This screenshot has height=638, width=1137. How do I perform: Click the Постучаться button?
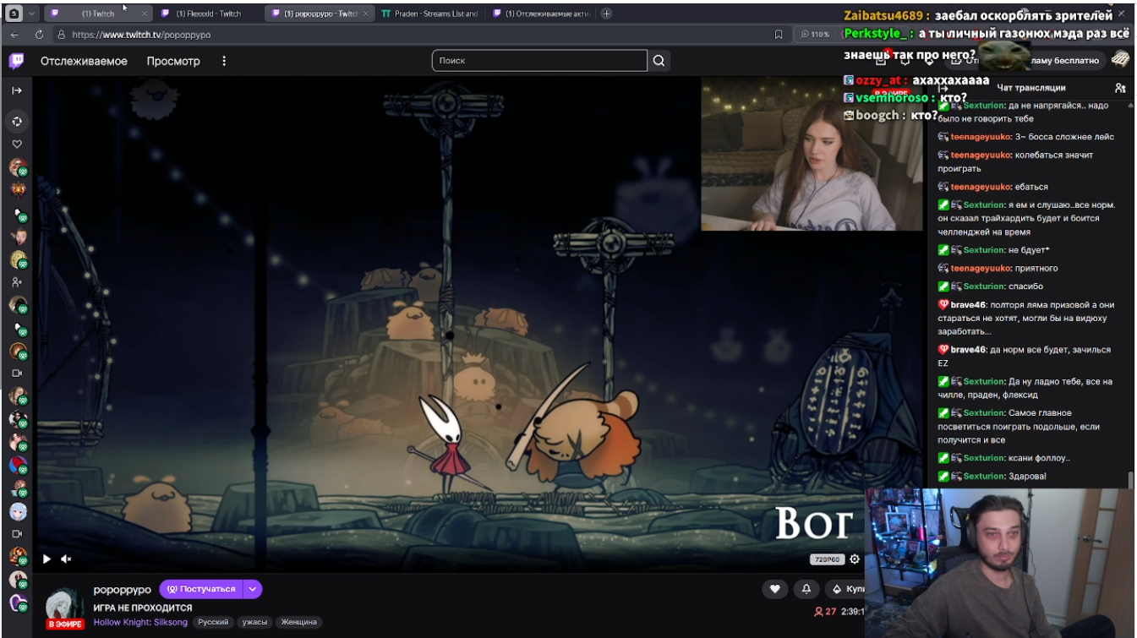tap(201, 589)
